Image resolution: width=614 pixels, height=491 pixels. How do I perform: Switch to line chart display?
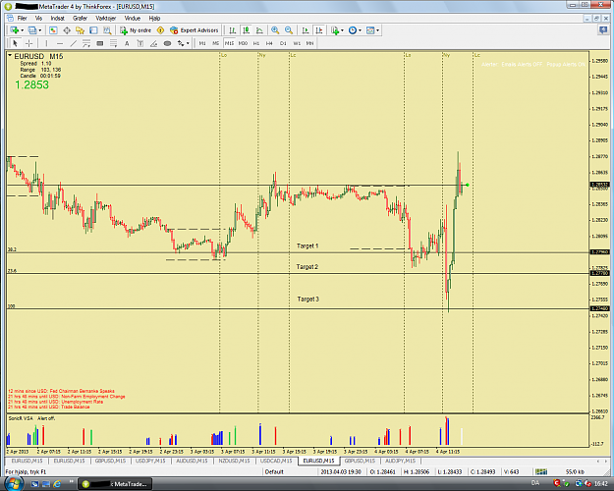259,30
